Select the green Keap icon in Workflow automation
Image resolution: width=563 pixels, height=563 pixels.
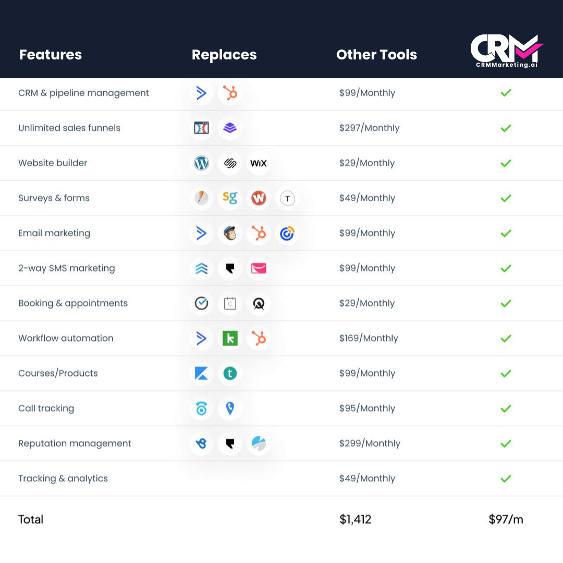[230, 338]
